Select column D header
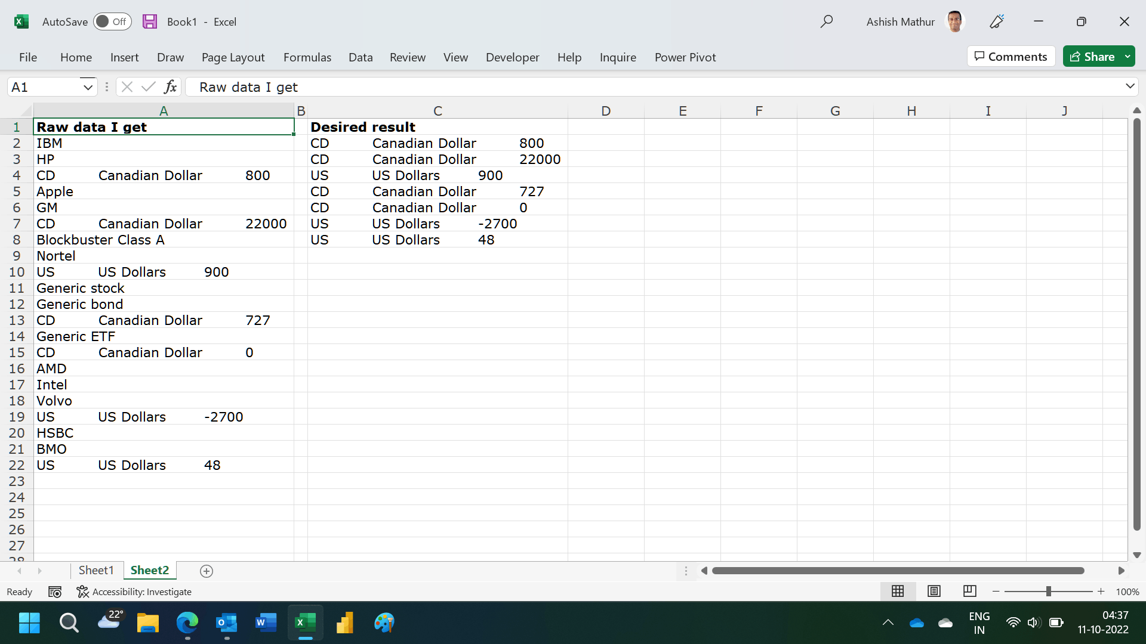The width and height of the screenshot is (1146, 644). point(606,111)
